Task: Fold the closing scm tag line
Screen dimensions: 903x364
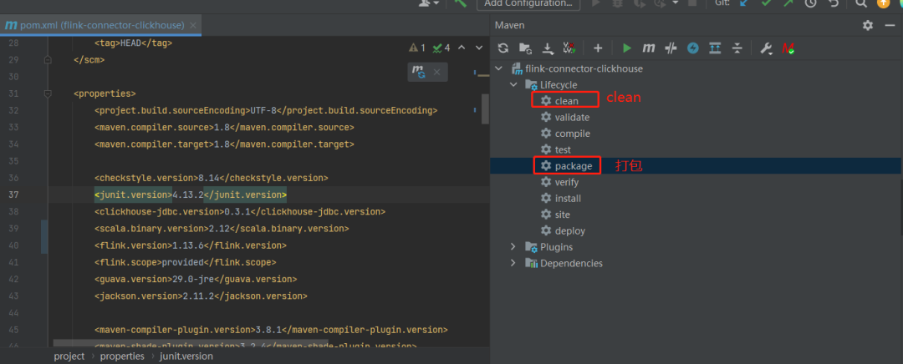Action: [48, 60]
